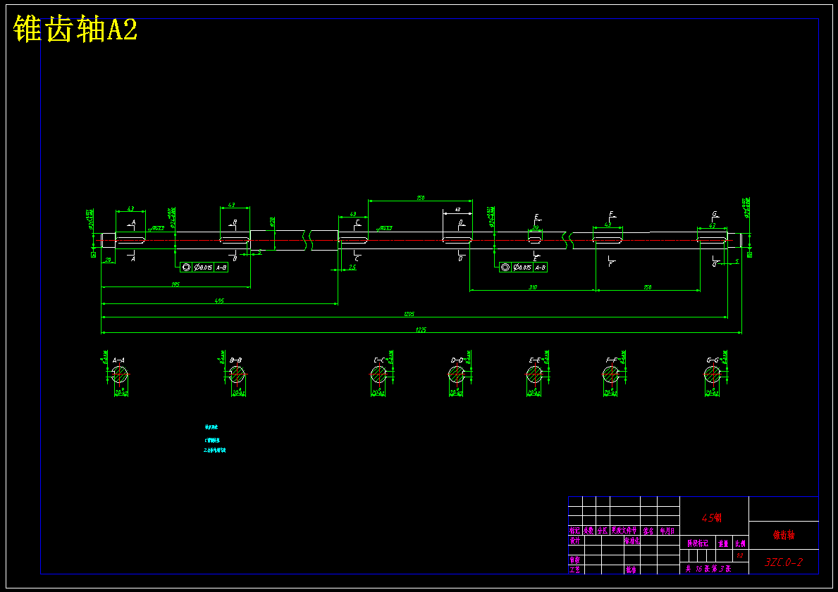This screenshot has width=838, height=592.
Task: Click the 重量 header cell
Action: [x=723, y=543]
